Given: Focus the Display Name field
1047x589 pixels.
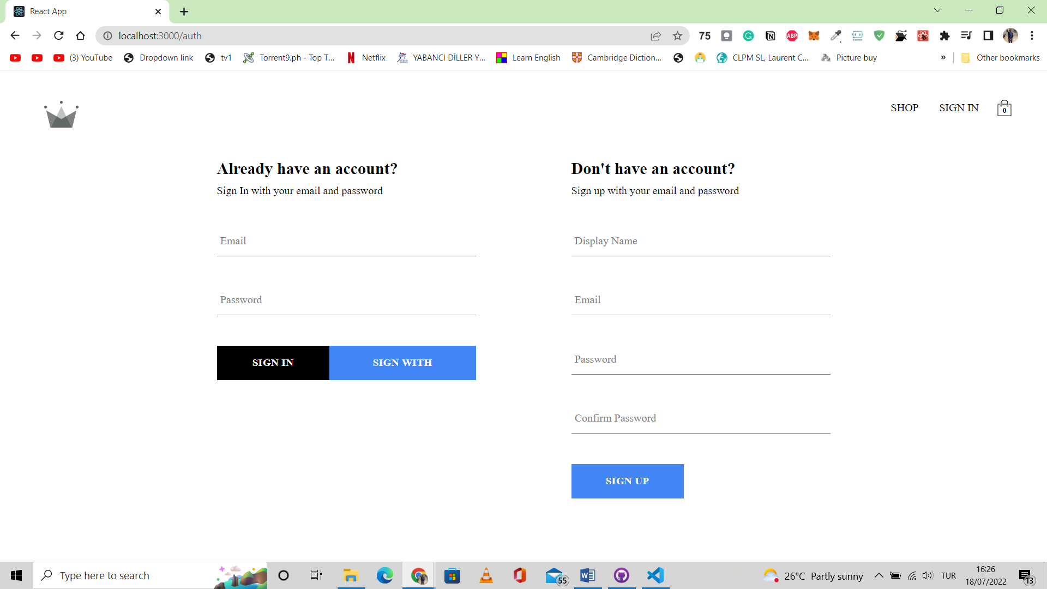Looking at the screenshot, I should [x=701, y=241].
